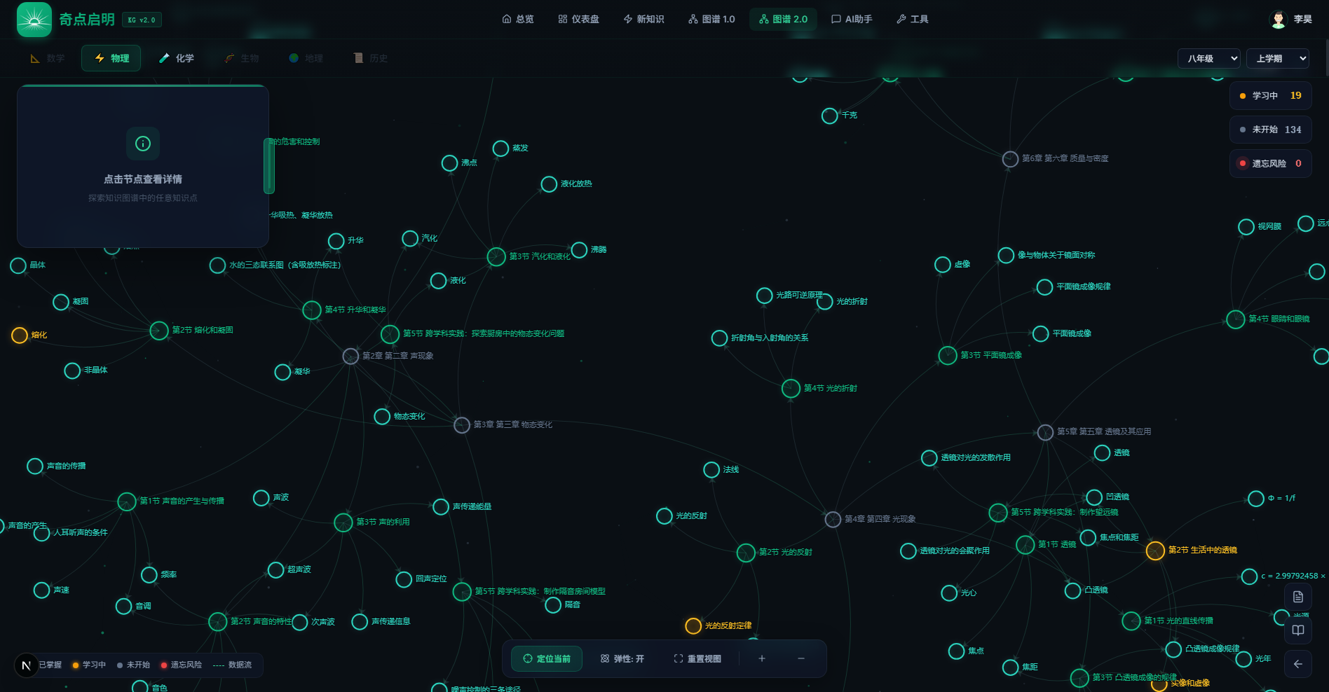Image resolution: width=1329 pixels, height=692 pixels.
Task: Click the document icon on right edge
Action: point(1298,597)
